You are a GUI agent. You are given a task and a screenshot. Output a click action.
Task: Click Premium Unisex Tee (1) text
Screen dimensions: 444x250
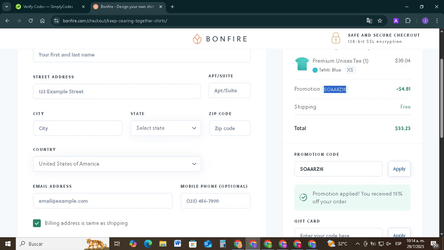click(340, 61)
